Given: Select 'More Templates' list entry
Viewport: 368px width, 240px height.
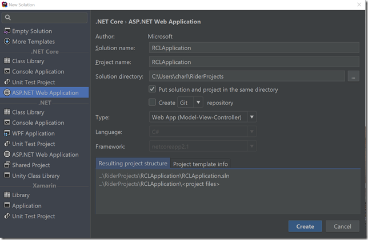Looking at the screenshot, I should point(45,42).
